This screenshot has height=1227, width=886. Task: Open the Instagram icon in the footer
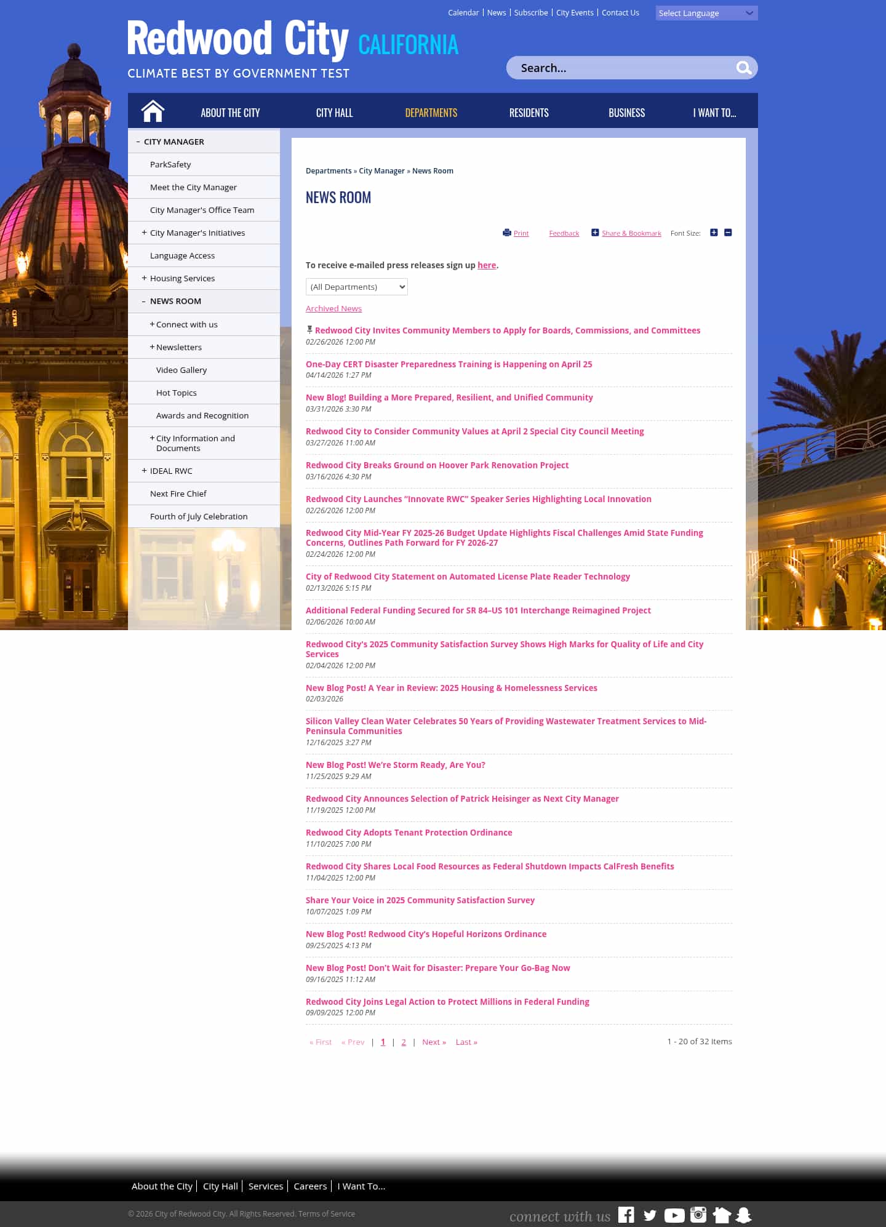(698, 1215)
